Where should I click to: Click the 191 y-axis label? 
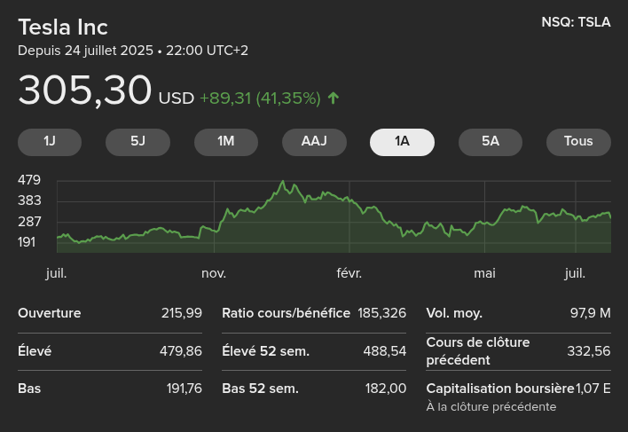tap(27, 242)
